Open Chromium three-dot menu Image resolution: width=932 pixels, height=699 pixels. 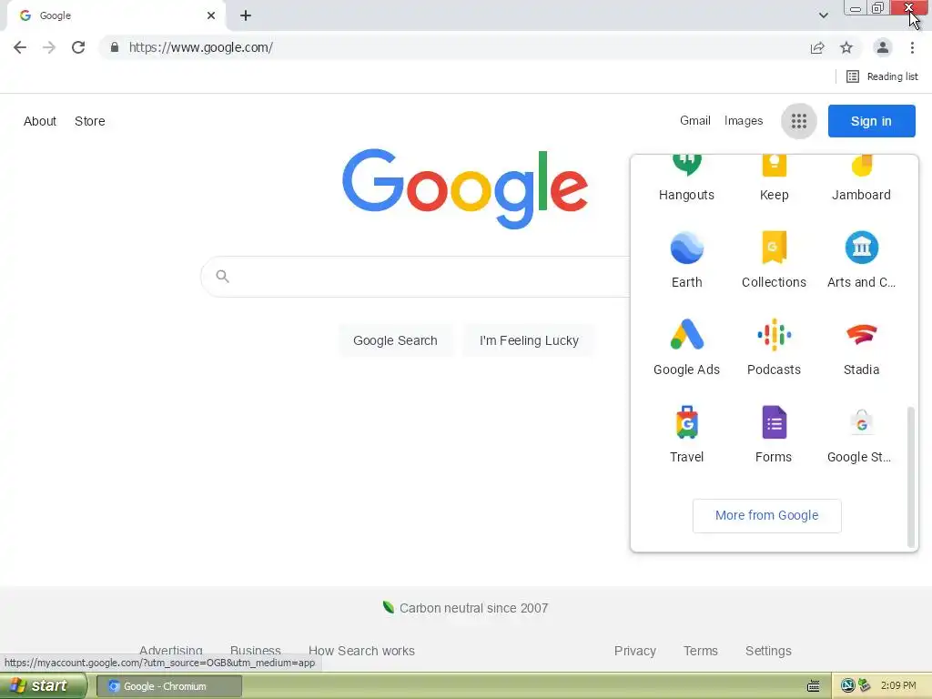click(912, 47)
